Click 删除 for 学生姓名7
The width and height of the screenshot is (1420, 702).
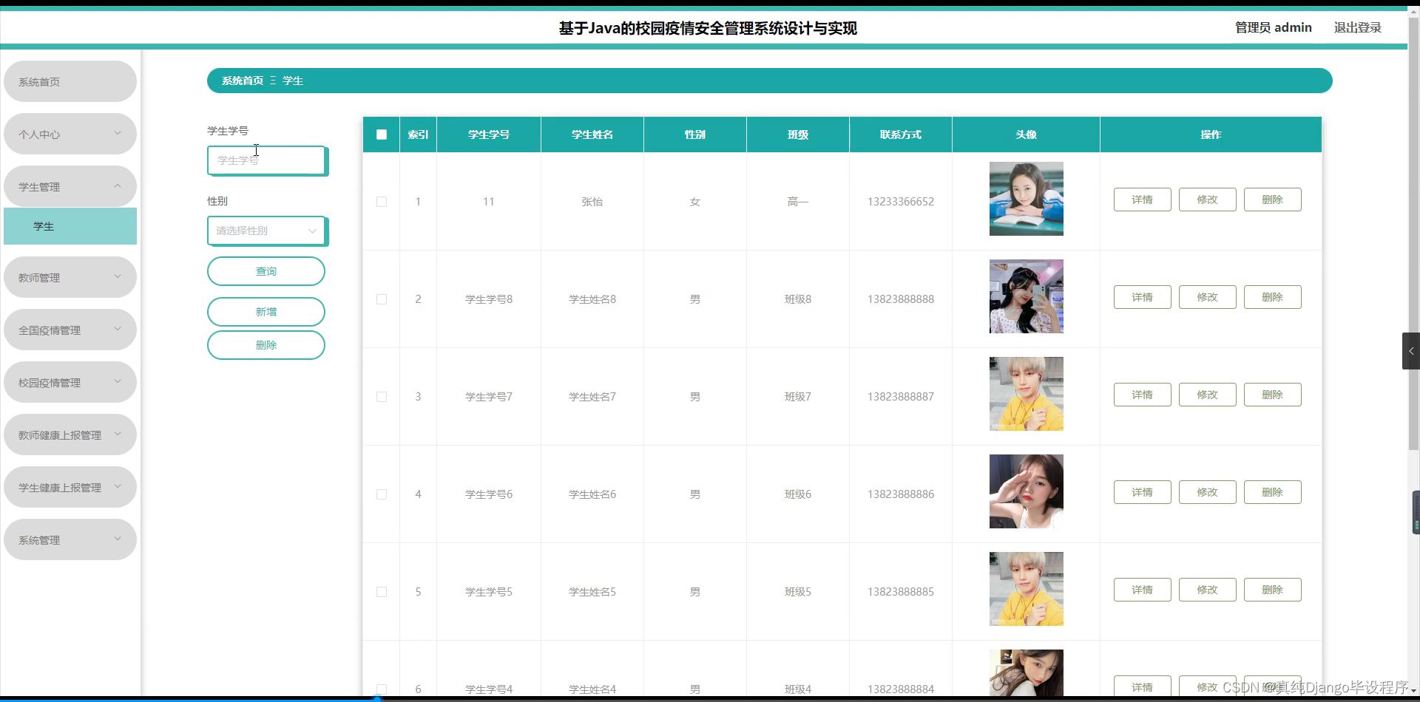[x=1273, y=395]
